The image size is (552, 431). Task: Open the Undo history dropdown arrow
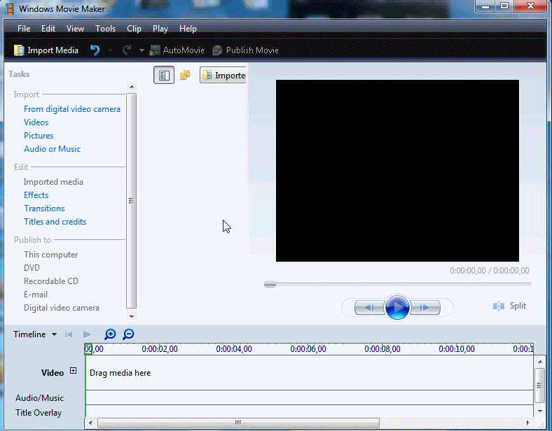tap(110, 50)
